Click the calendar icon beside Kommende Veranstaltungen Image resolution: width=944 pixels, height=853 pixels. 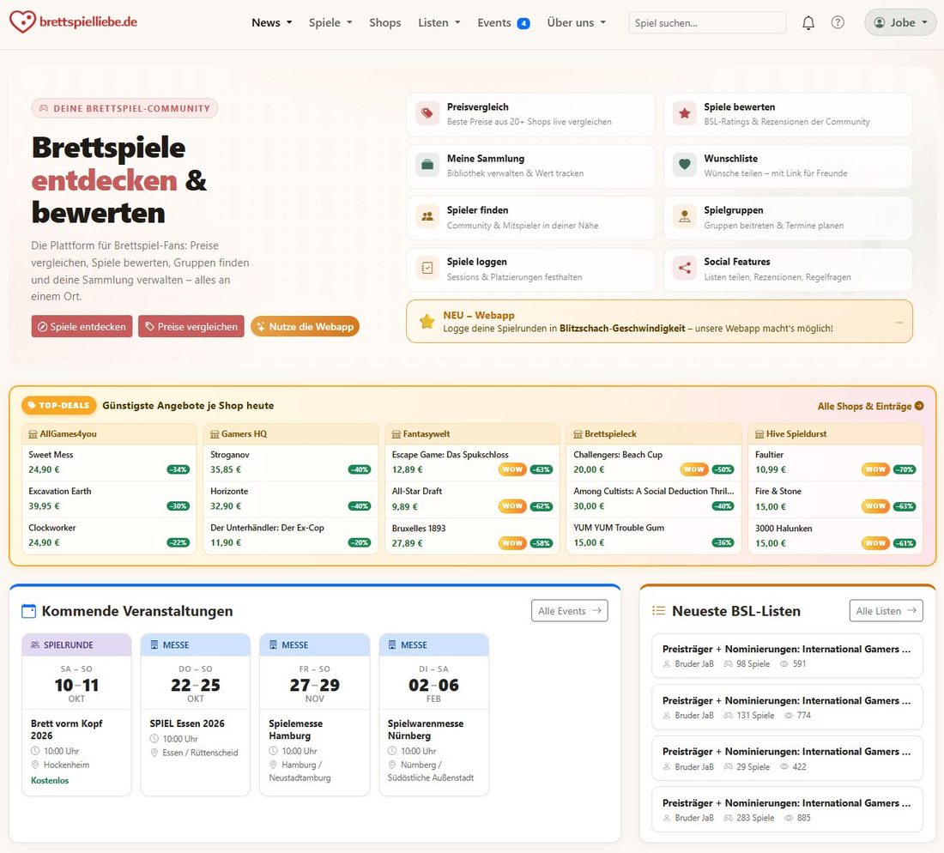coord(28,611)
